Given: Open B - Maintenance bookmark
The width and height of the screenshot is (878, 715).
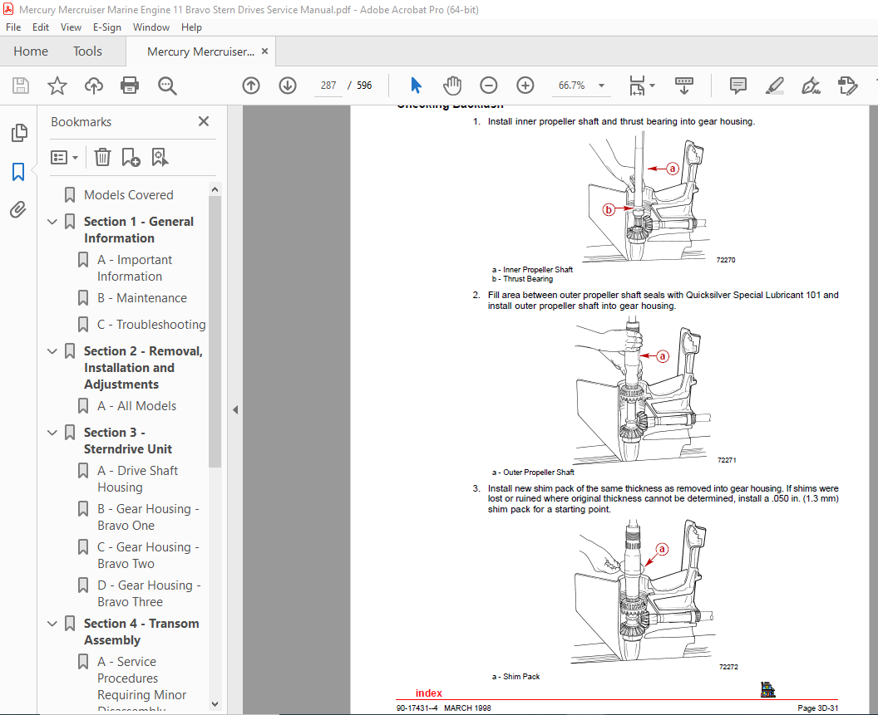Looking at the screenshot, I should point(141,298).
